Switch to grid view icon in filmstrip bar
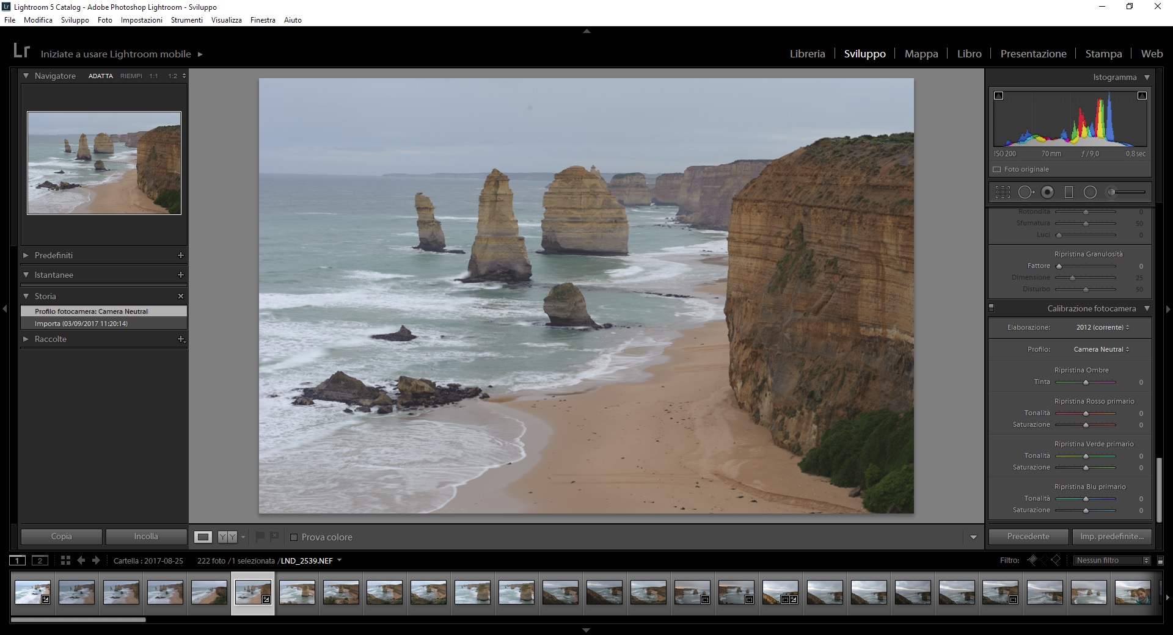The width and height of the screenshot is (1173, 635). pos(65,561)
